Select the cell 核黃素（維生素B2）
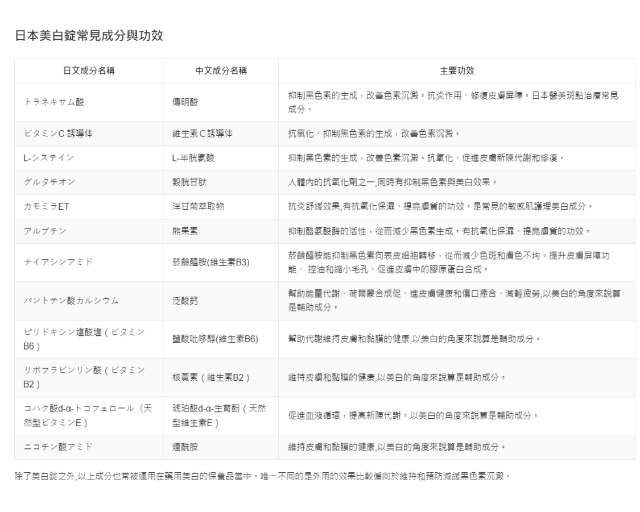This screenshot has width=640, height=512. pos(221,377)
